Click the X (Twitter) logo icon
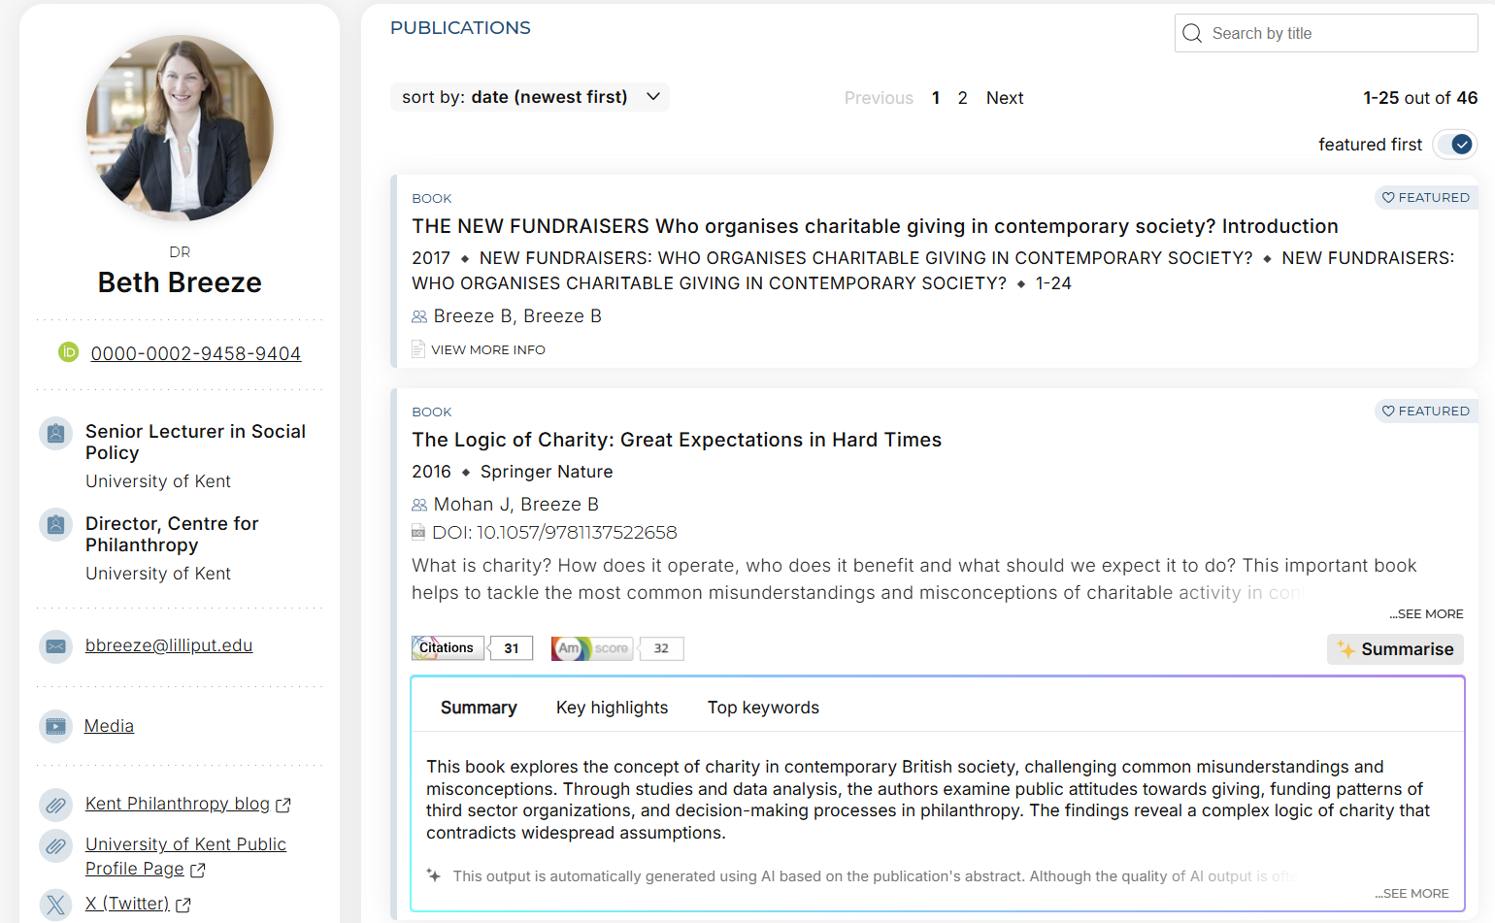The height and width of the screenshot is (923, 1495). click(x=55, y=905)
